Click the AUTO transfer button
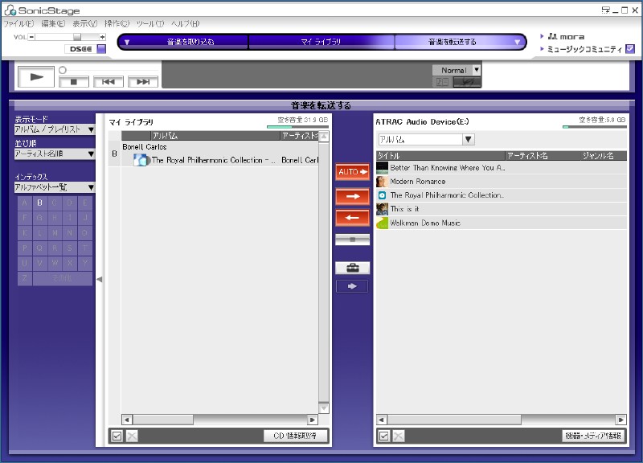This screenshot has width=643, height=463. pos(352,171)
